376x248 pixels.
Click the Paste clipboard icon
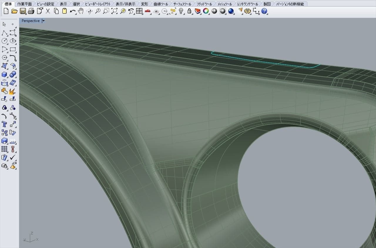[x=64, y=11]
